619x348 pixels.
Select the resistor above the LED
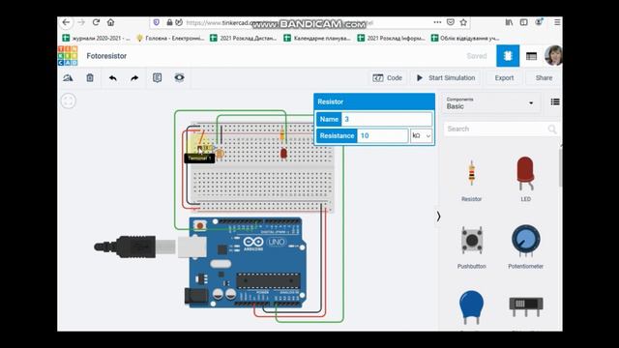pos(281,134)
